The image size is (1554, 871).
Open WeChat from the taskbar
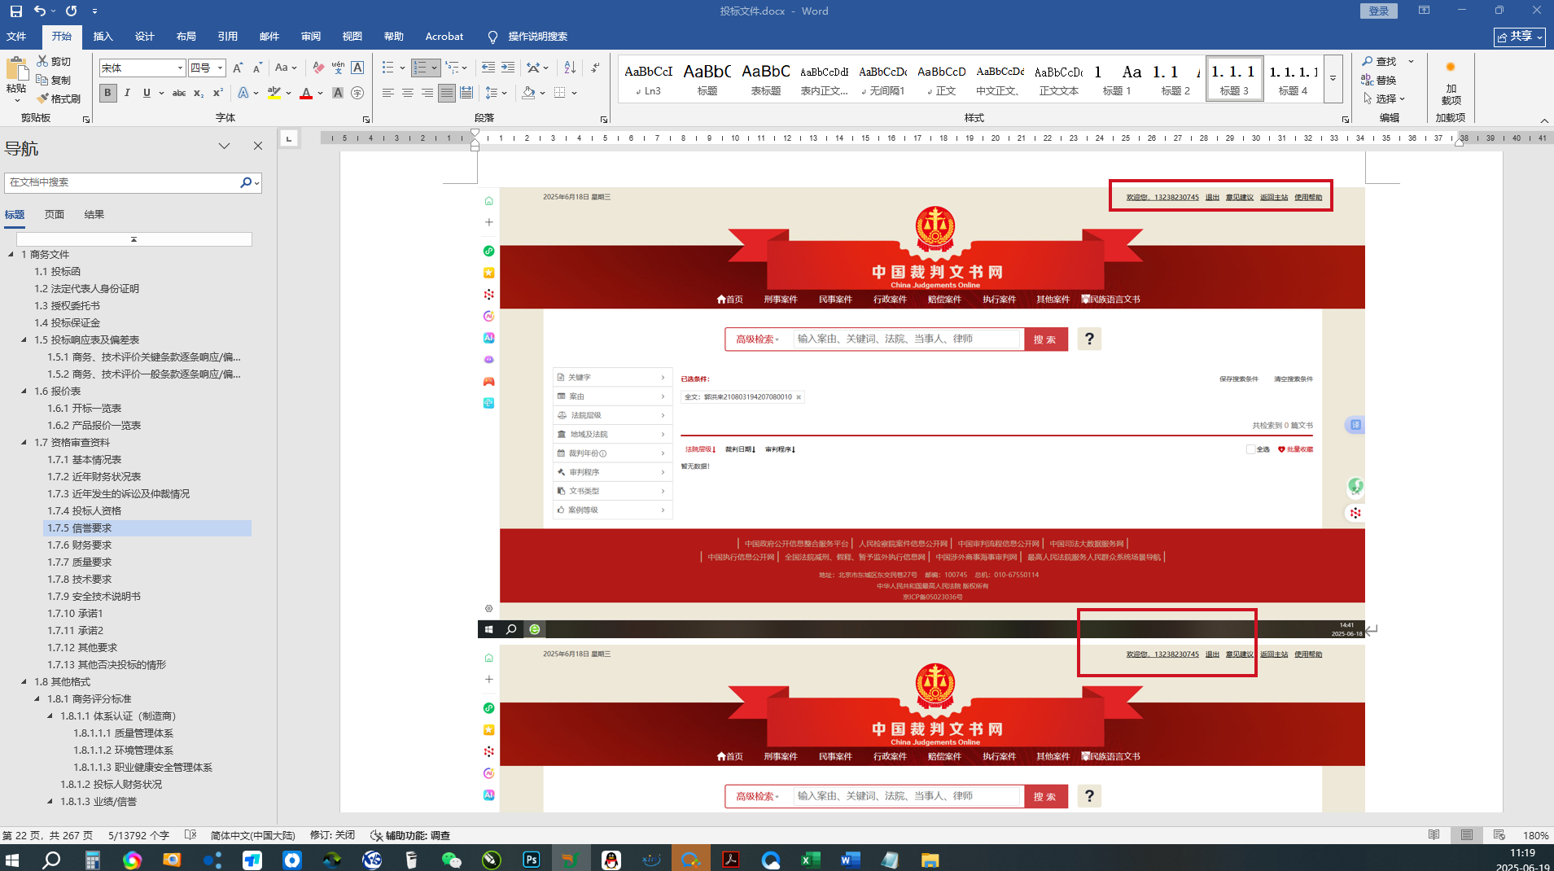pyautogui.click(x=451, y=860)
